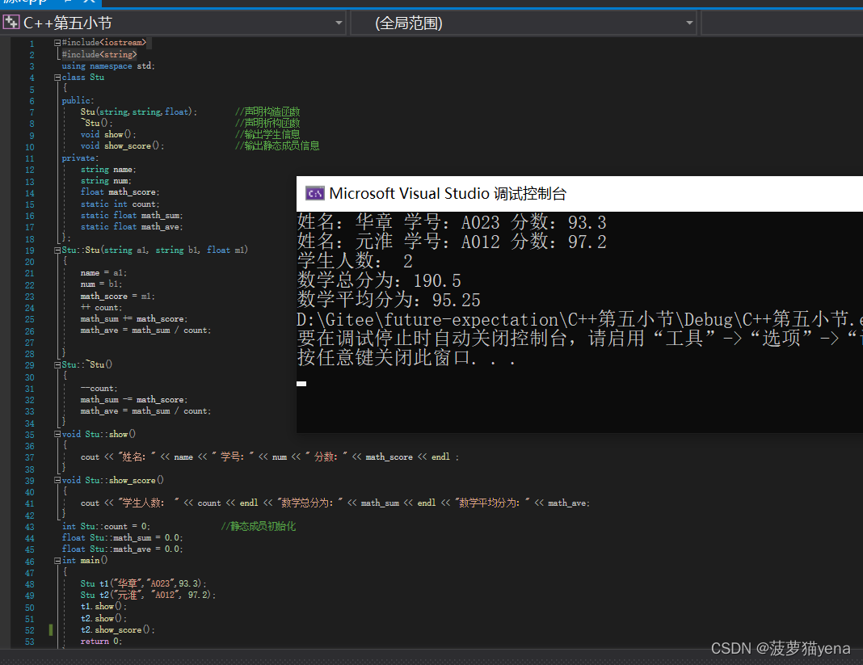
Task: Click 'math_ave = math_sum / count;' on line 26
Action: click(145, 330)
